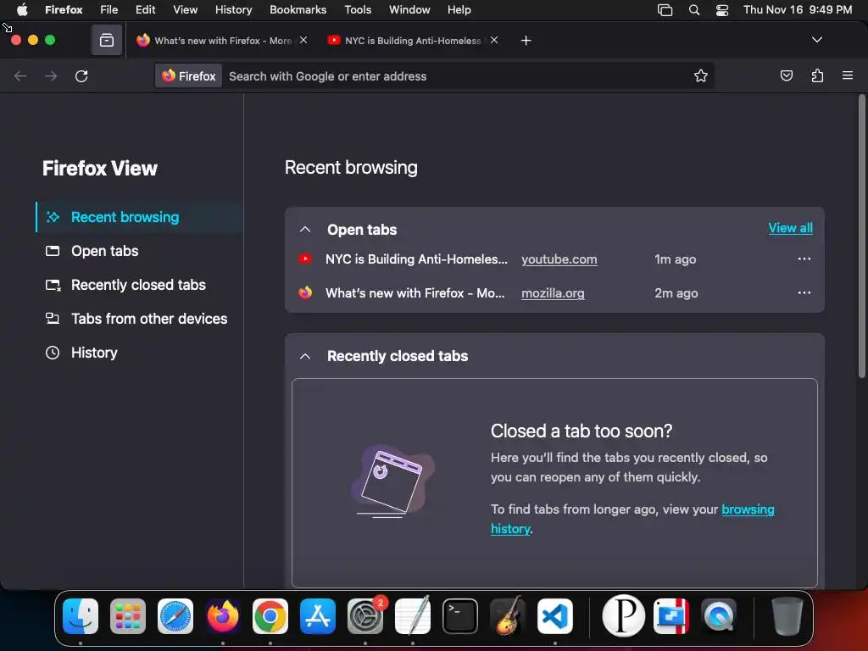Open the Bookmarks menu
868x651 pixels.
298,9
